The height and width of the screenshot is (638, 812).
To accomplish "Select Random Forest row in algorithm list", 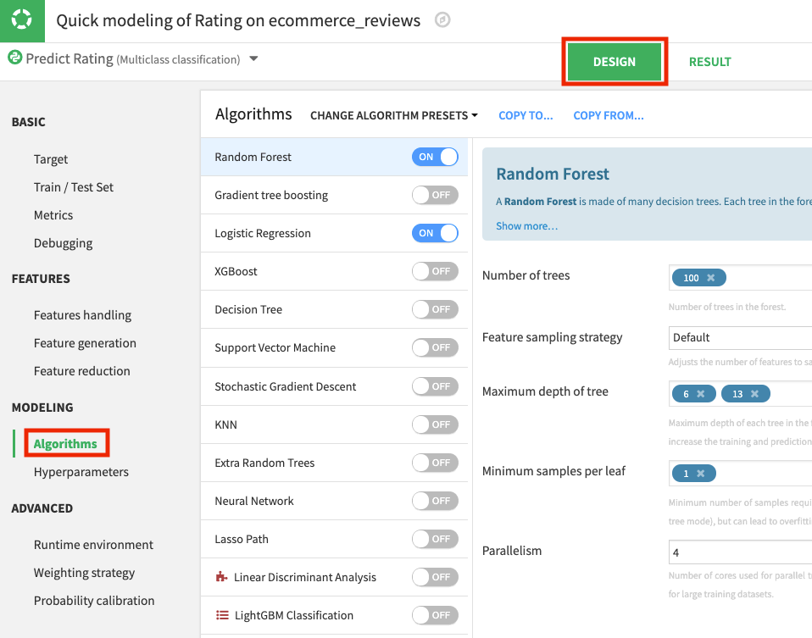I will coord(334,157).
